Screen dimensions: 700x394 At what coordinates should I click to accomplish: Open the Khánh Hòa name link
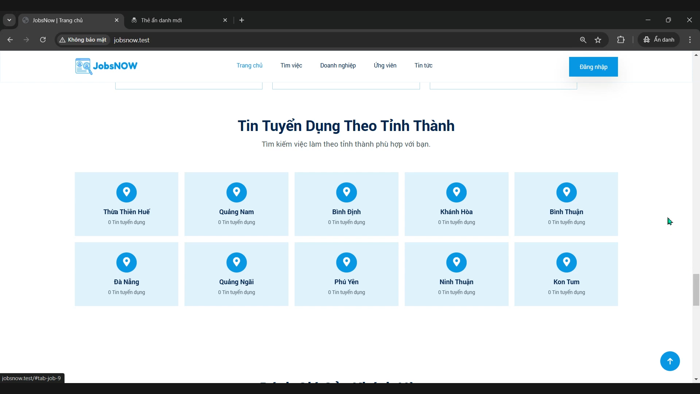pos(456,212)
